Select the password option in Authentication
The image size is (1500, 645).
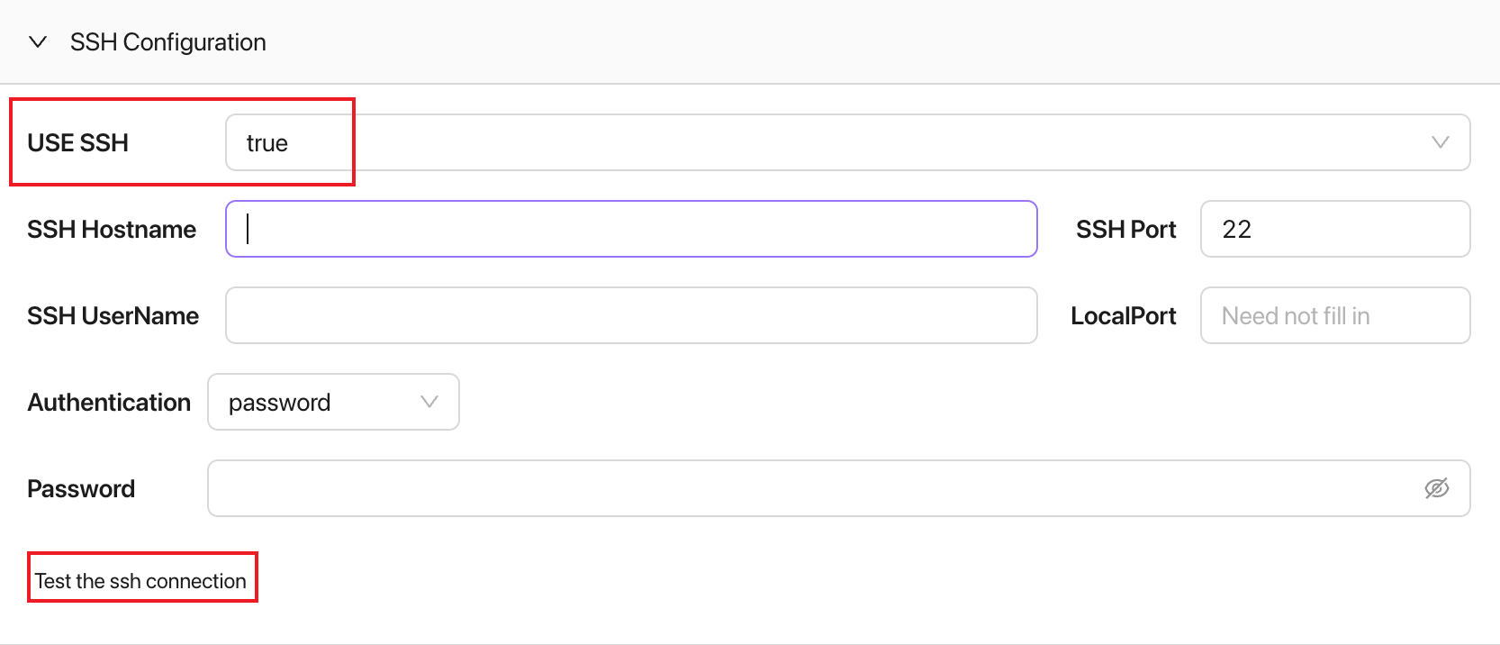[281, 402]
